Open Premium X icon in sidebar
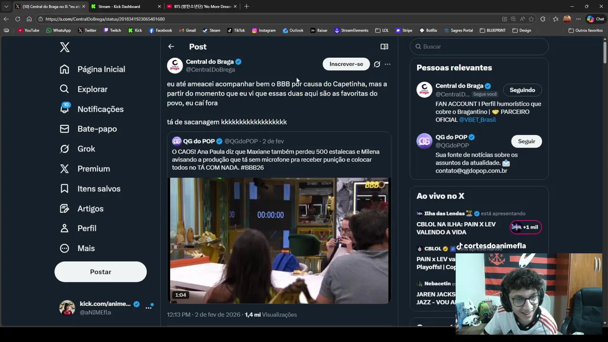The width and height of the screenshot is (608, 342). point(65,169)
